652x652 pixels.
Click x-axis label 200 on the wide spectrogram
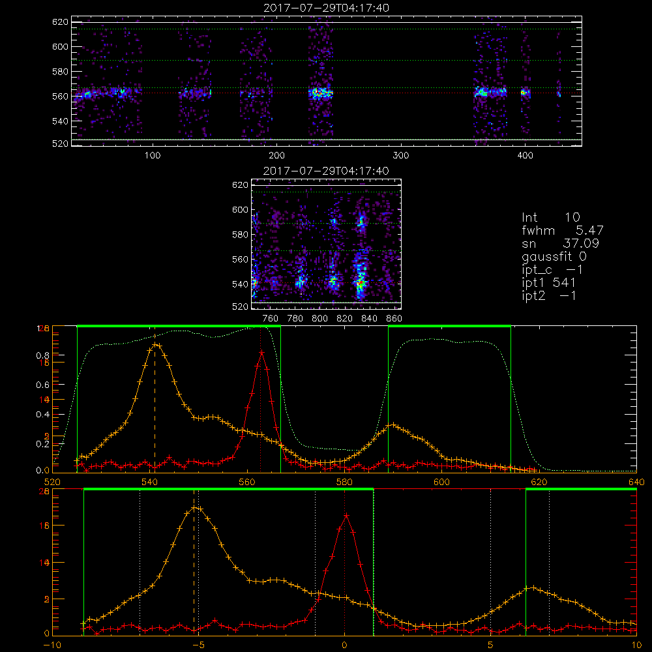coord(277,156)
